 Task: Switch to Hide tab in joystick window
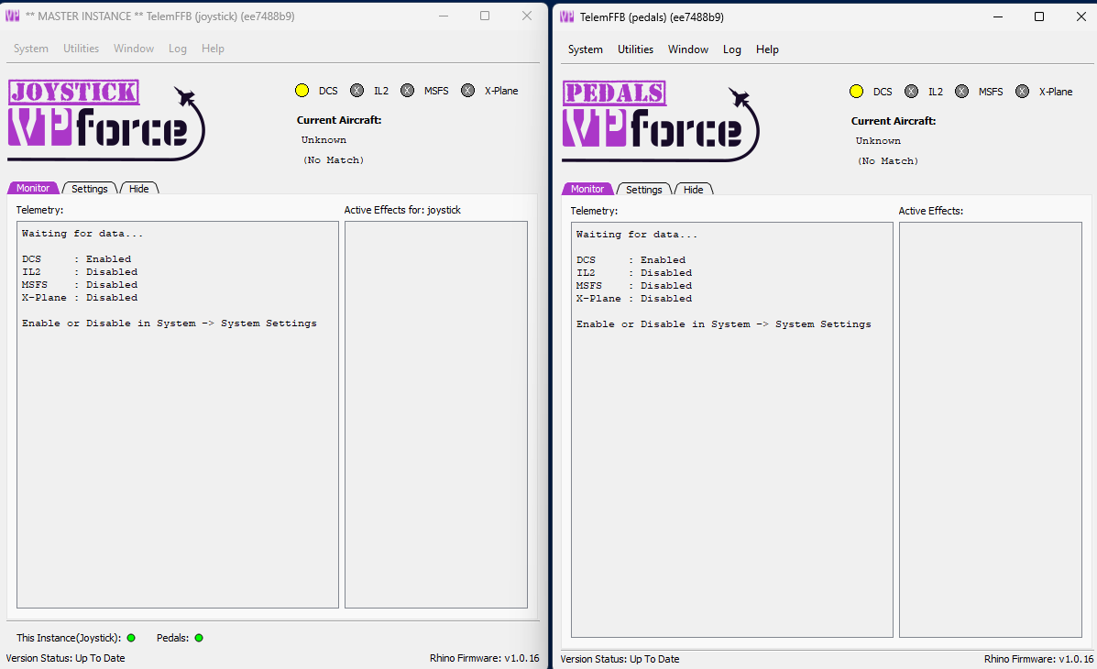(x=139, y=188)
